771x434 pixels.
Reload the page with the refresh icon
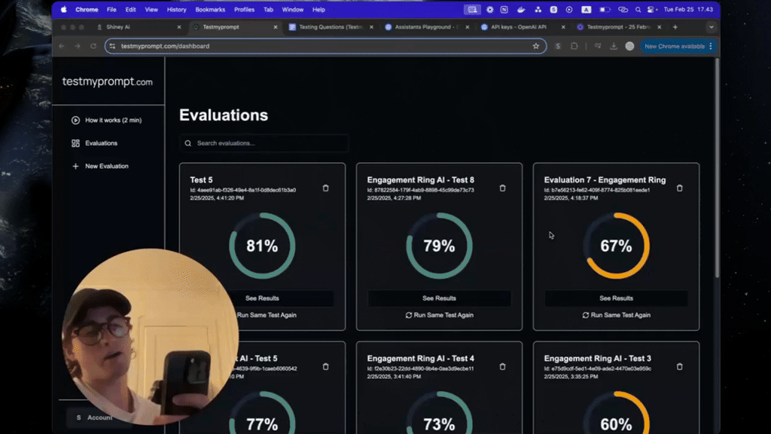93,46
